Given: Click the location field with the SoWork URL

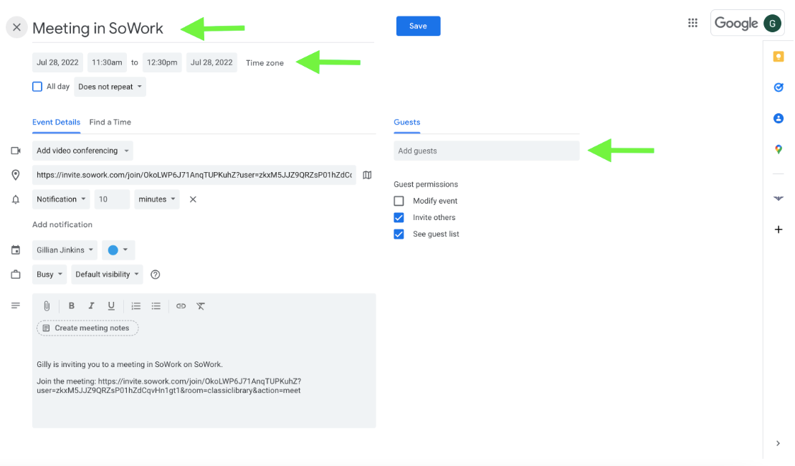Looking at the screenshot, I should click(x=194, y=175).
